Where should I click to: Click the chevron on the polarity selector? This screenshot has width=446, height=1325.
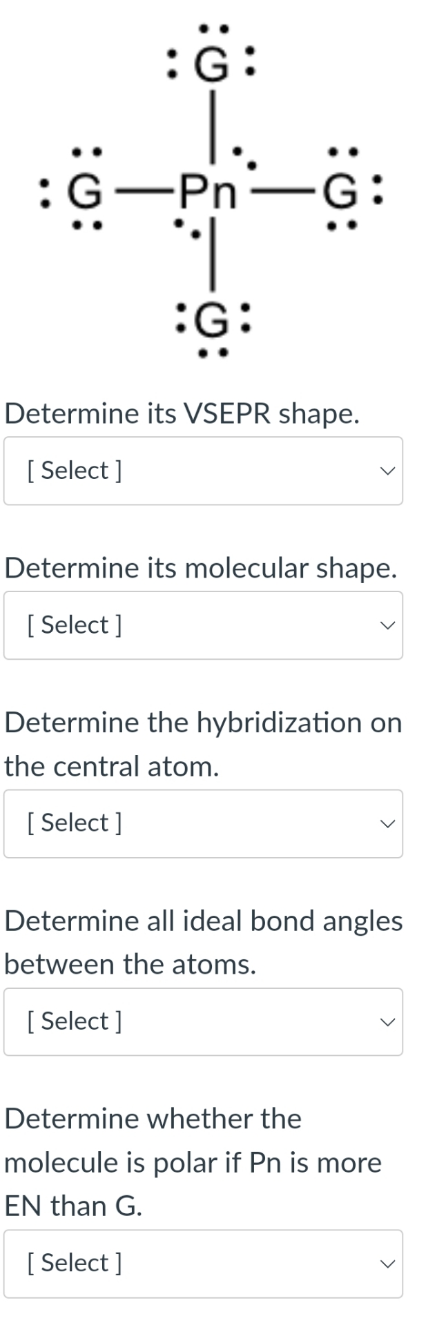coord(389,1263)
